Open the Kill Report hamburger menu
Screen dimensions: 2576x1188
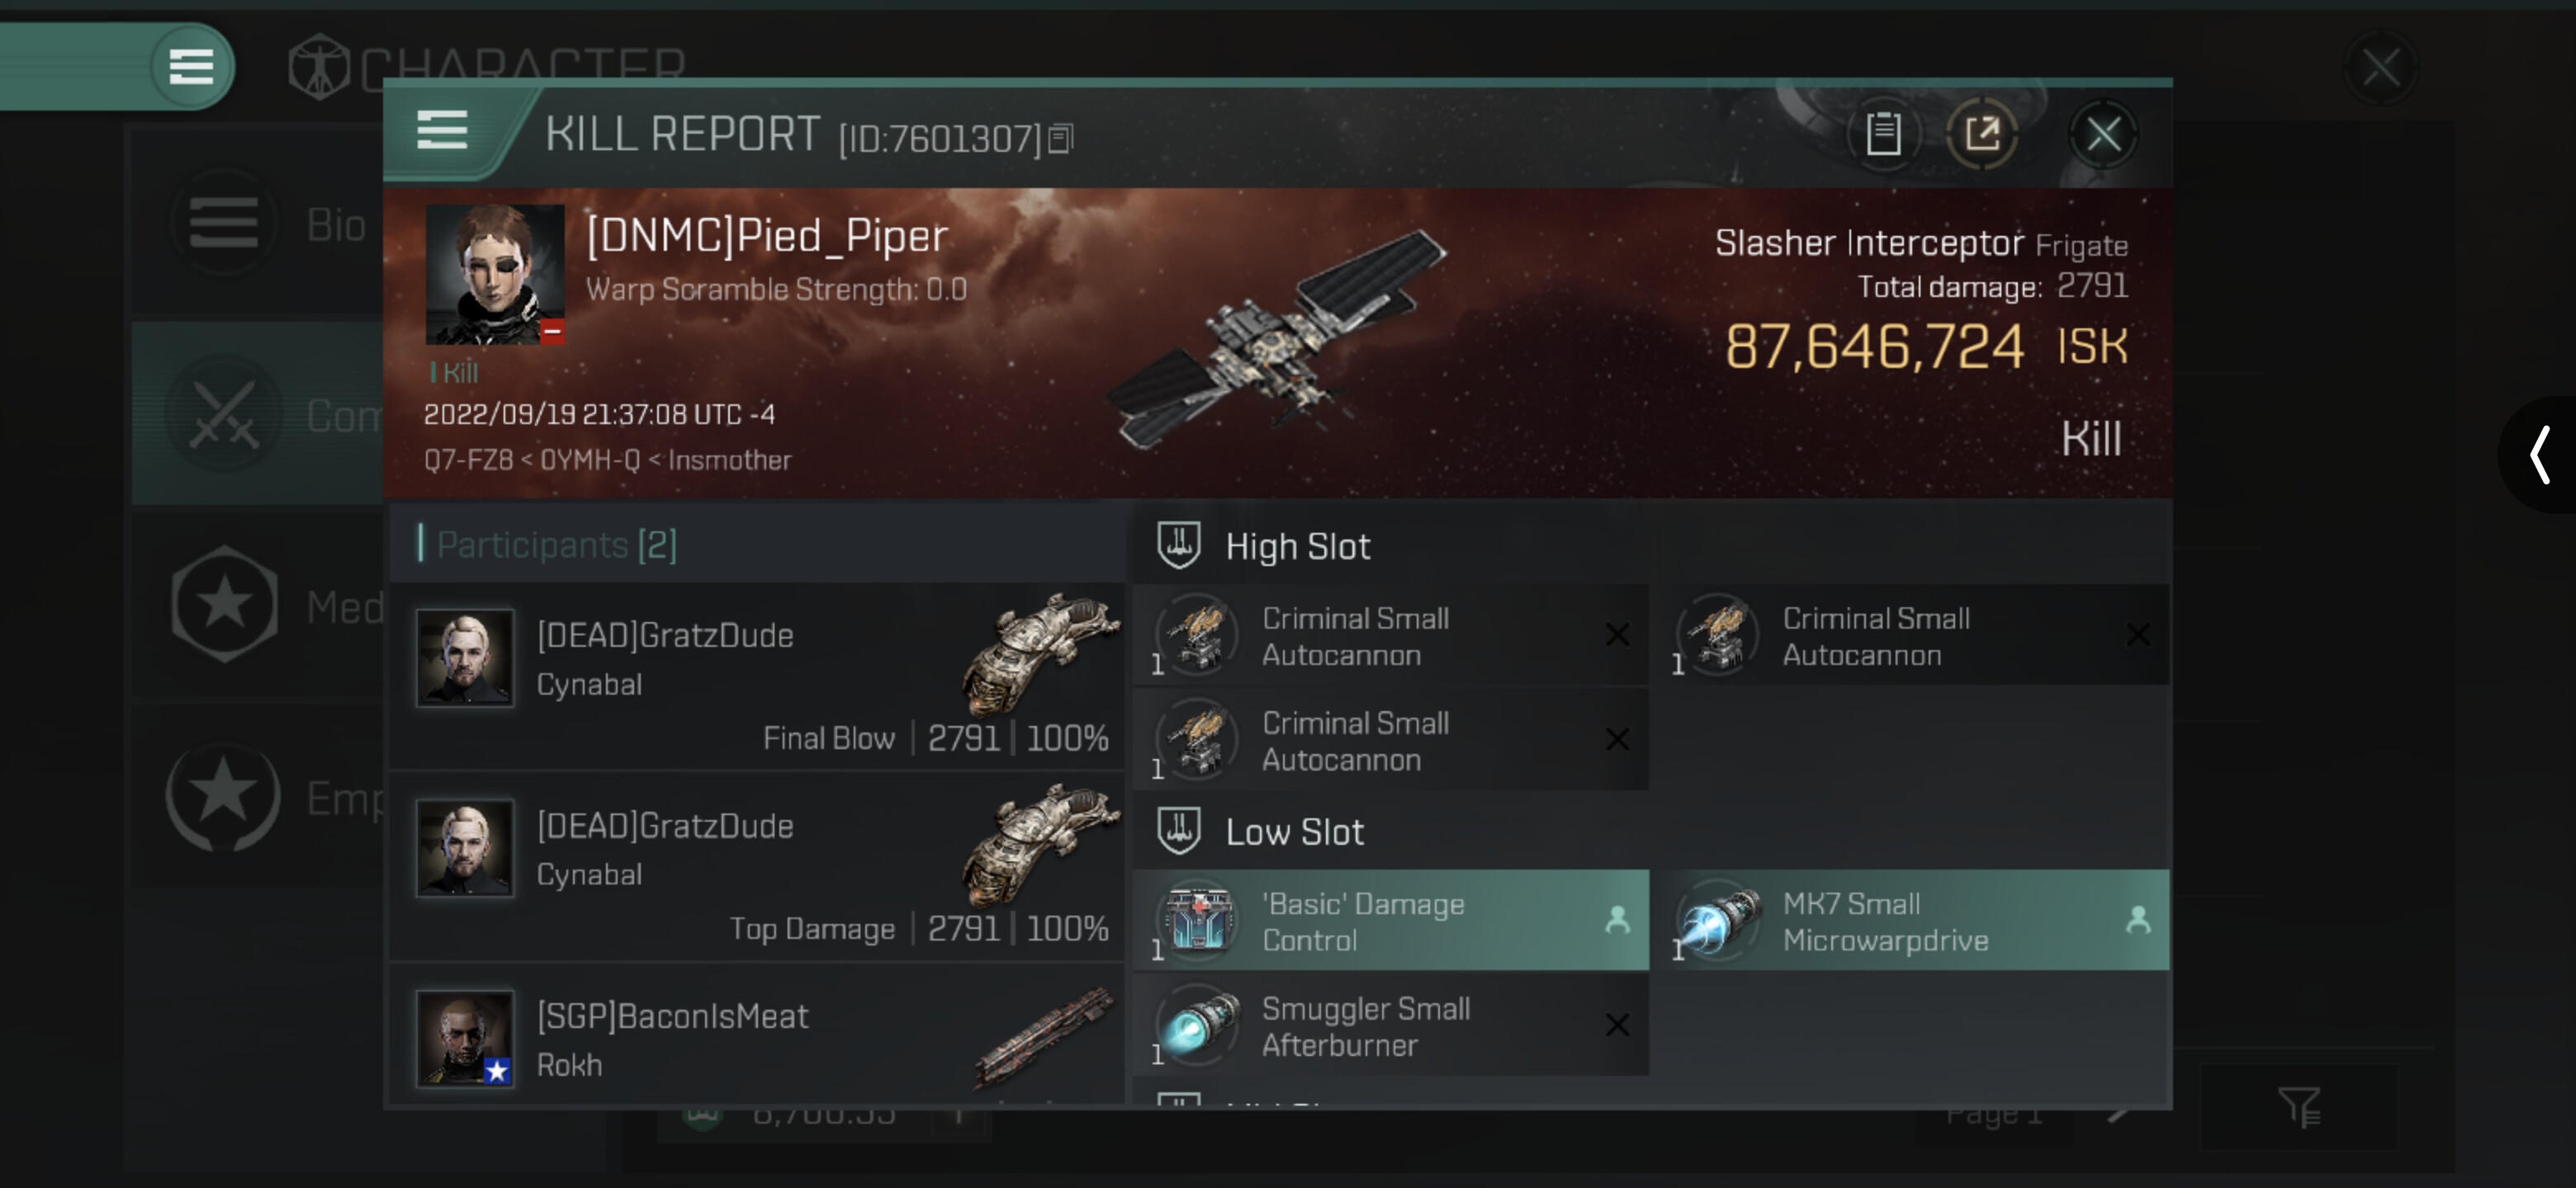point(442,131)
